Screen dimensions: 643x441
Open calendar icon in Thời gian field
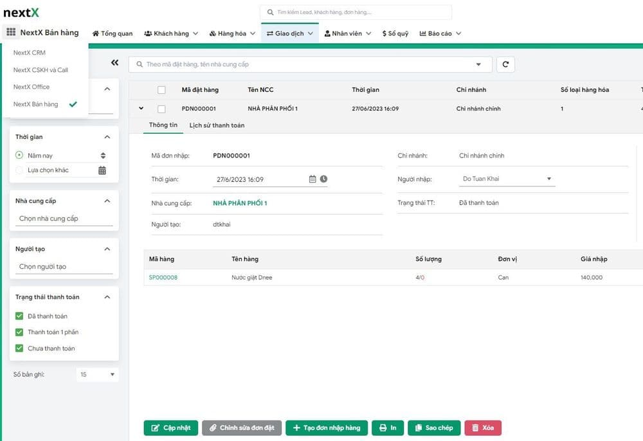[312, 179]
